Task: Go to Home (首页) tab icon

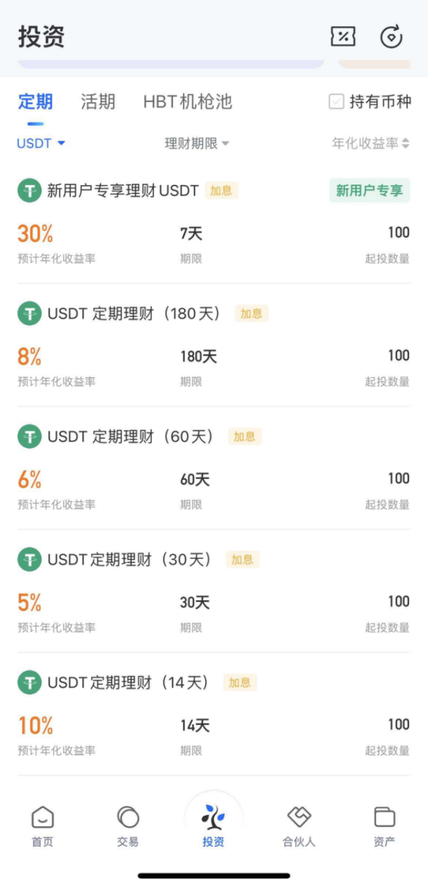Action: pos(43,818)
